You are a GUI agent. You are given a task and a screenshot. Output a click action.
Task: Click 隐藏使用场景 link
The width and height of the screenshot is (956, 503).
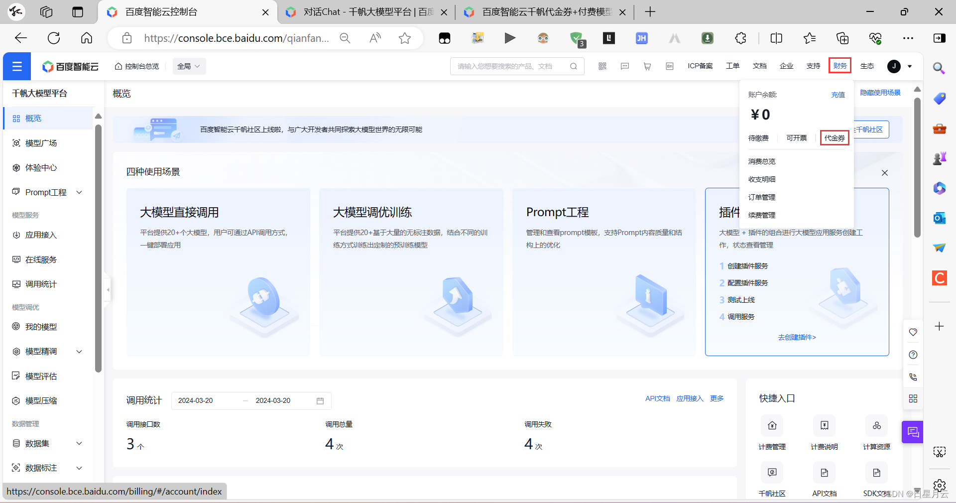(880, 93)
